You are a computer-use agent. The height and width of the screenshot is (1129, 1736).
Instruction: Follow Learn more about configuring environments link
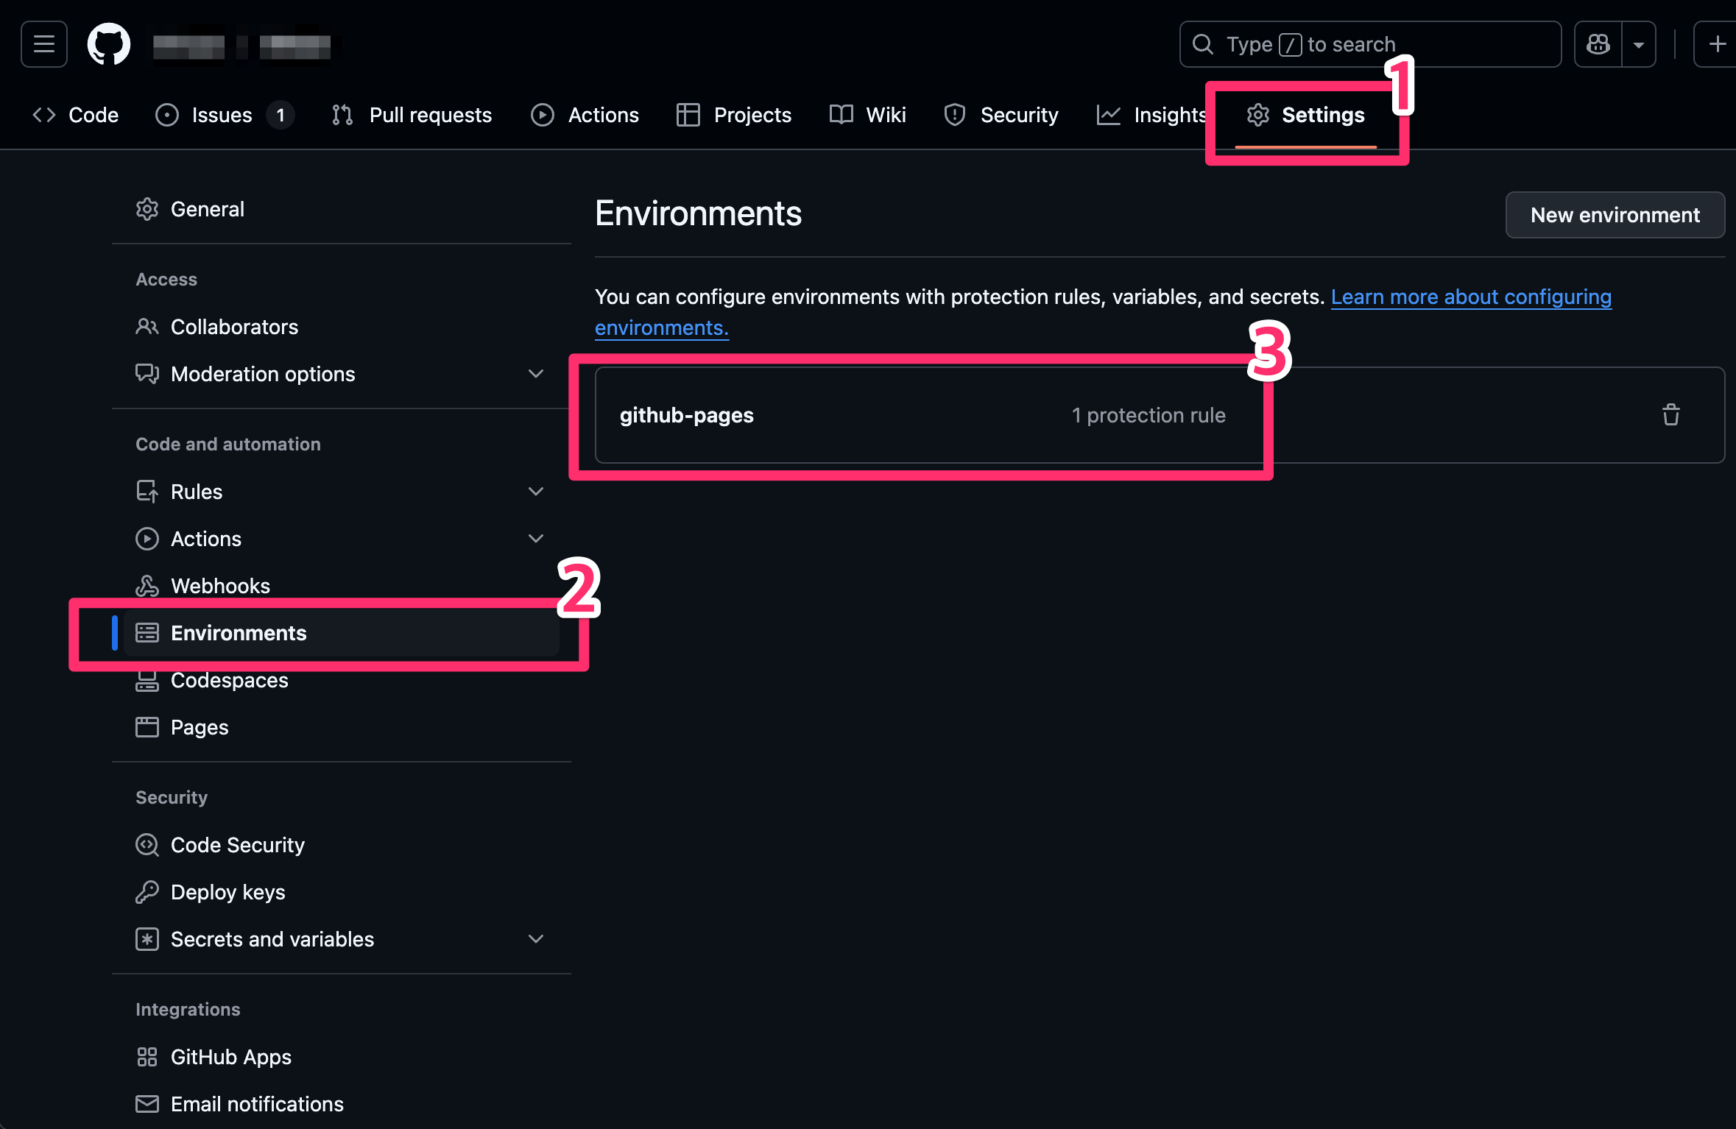click(1470, 297)
